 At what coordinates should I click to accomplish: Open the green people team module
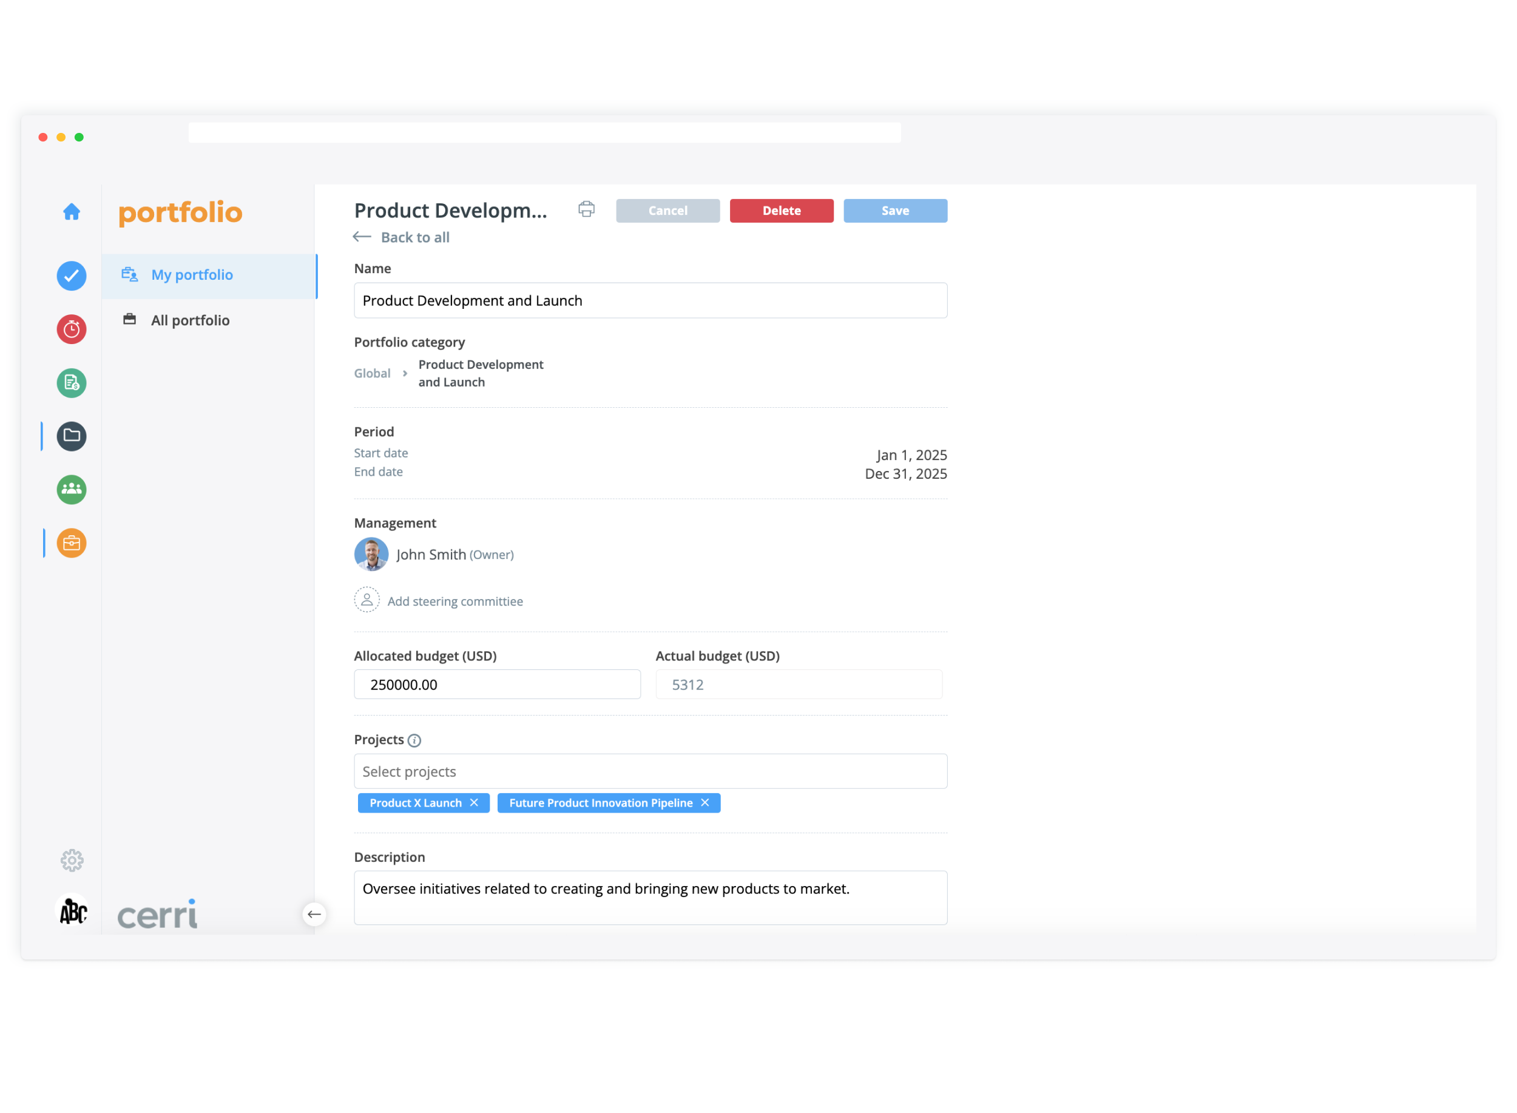[72, 489]
